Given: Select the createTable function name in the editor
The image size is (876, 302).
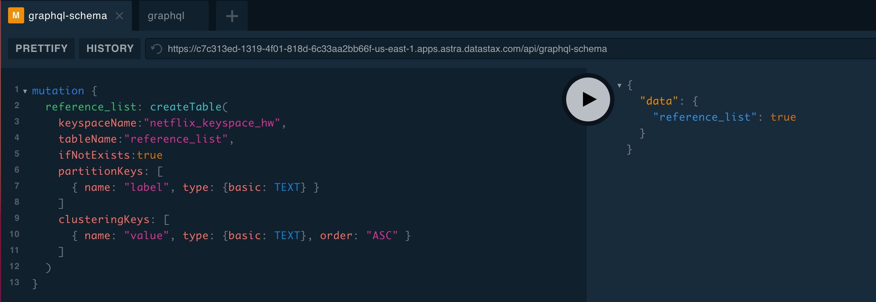Looking at the screenshot, I should (186, 106).
